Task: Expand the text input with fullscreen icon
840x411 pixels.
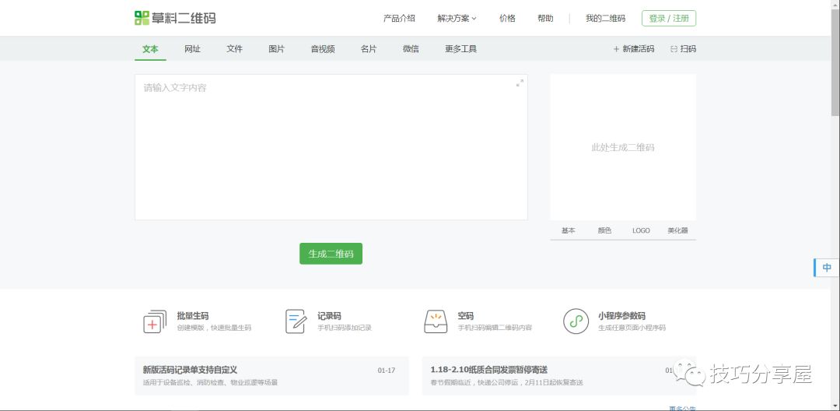Action: (x=520, y=83)
